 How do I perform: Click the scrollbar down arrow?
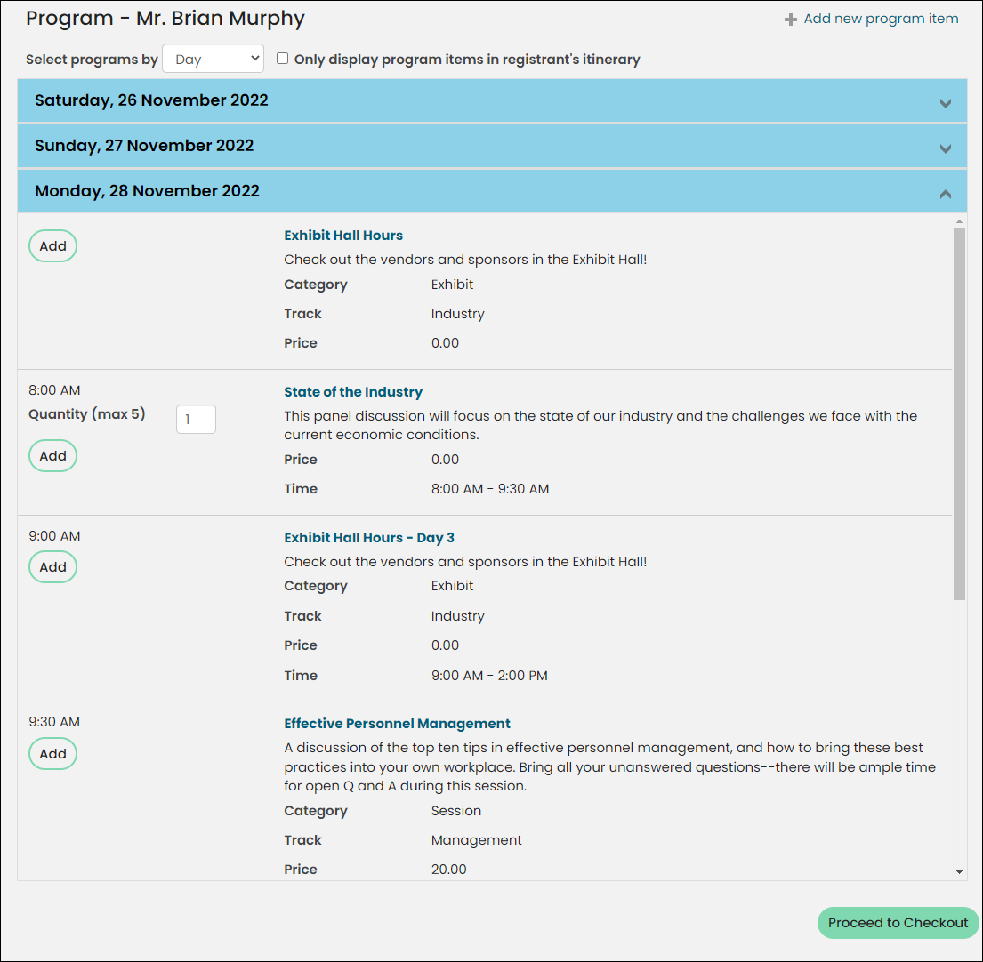pyautogui.click(x=959, y=871)
